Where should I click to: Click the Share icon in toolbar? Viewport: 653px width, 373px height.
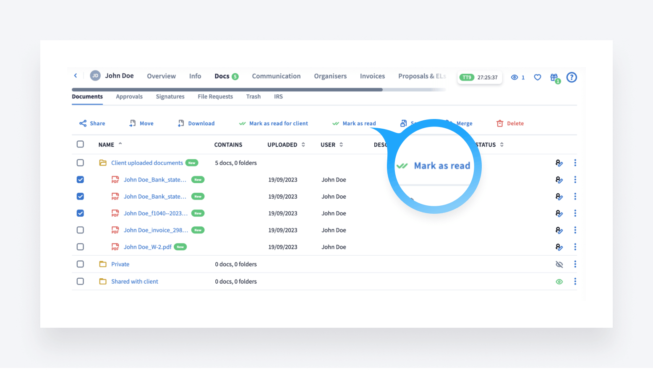pyautogui.click(x=83, y=123)
